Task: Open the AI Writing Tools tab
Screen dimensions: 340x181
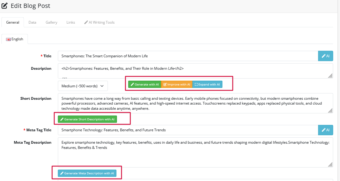Action: (x=99, y=22)
